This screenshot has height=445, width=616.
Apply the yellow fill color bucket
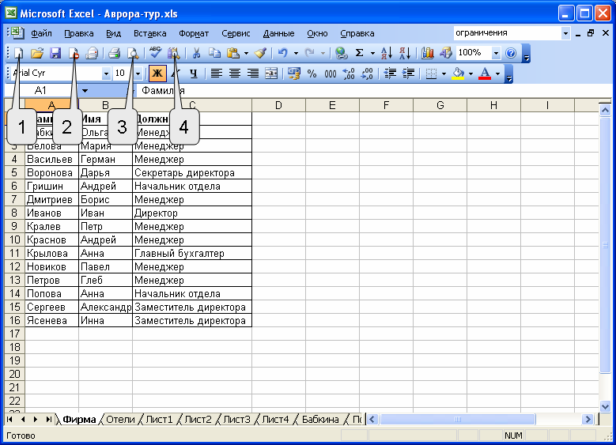point(457,74)
